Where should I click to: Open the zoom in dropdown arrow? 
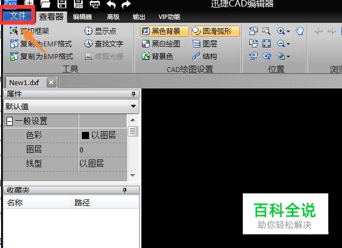(288, 32)
